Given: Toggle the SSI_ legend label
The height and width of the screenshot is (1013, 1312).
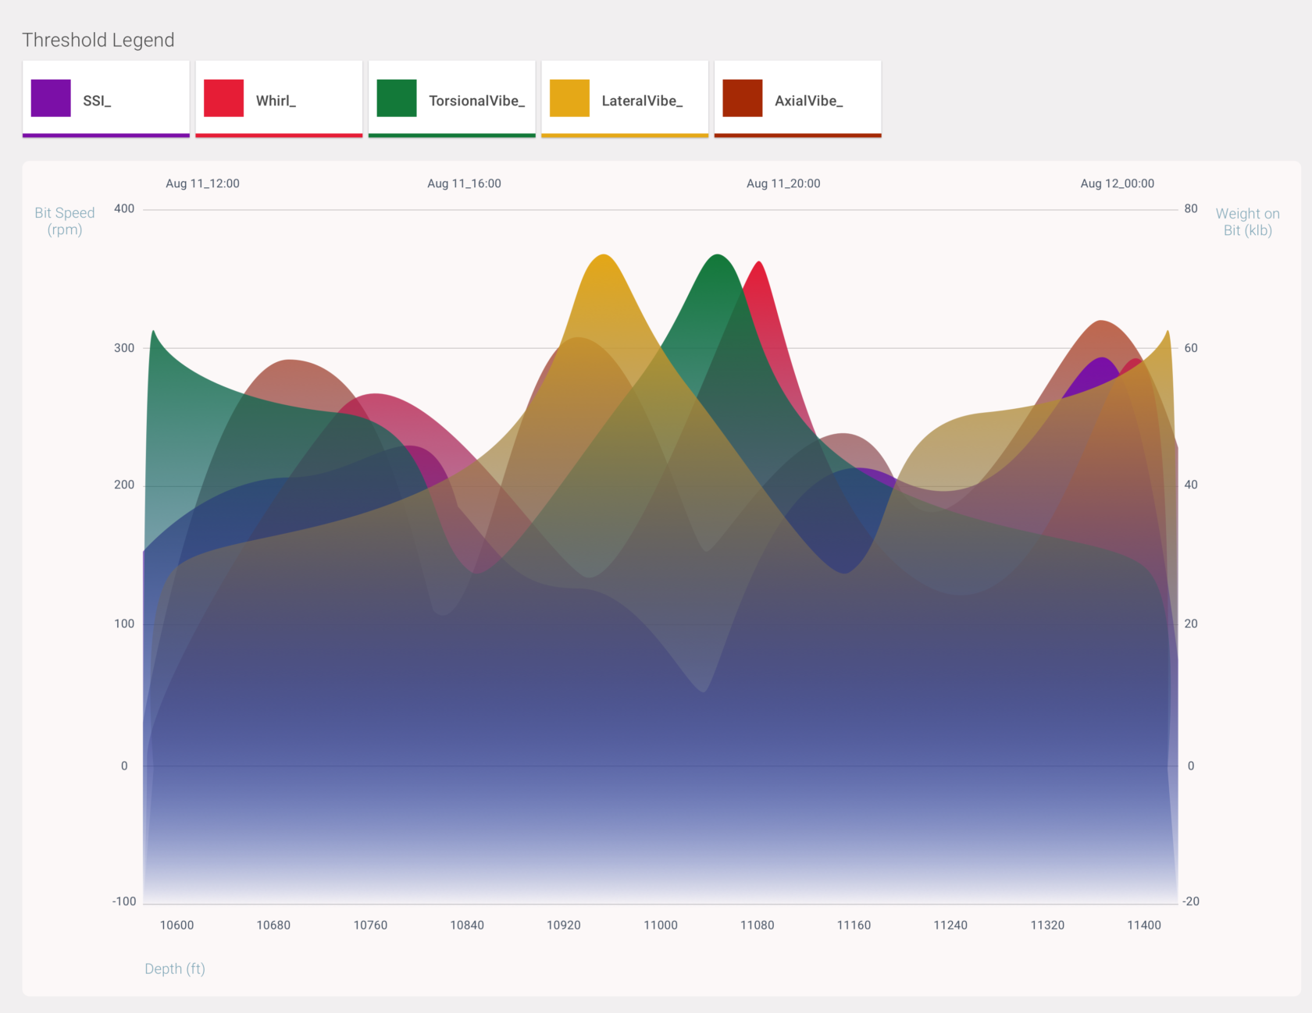Looking at the screenshot, I should coord(97,101).
